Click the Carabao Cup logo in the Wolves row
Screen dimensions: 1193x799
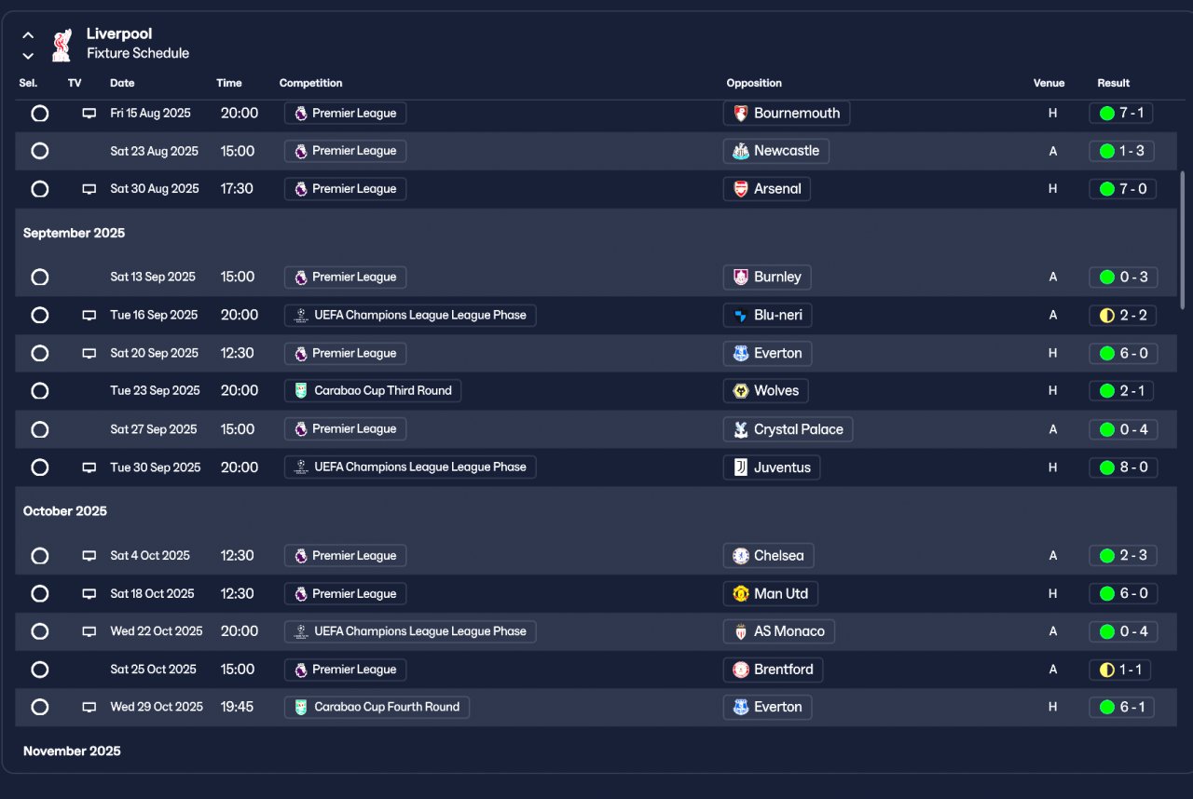301,391
